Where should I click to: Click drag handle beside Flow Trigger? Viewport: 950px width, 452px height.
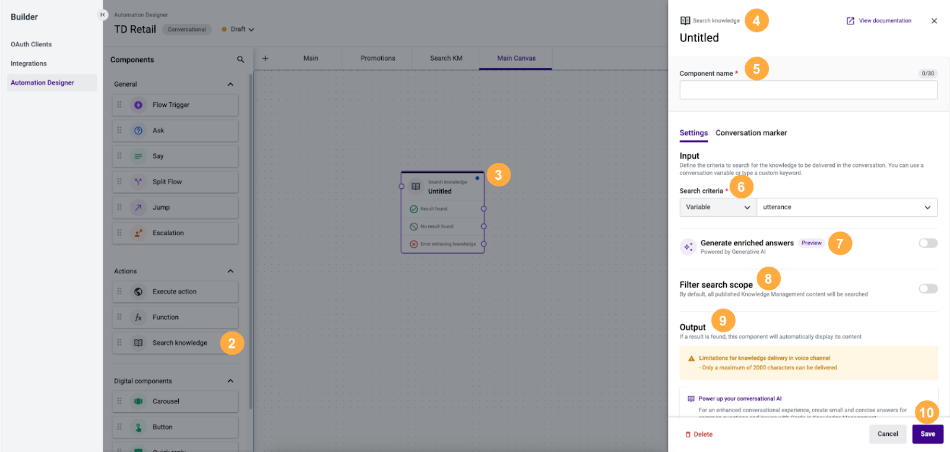click(x=119, y=105)
